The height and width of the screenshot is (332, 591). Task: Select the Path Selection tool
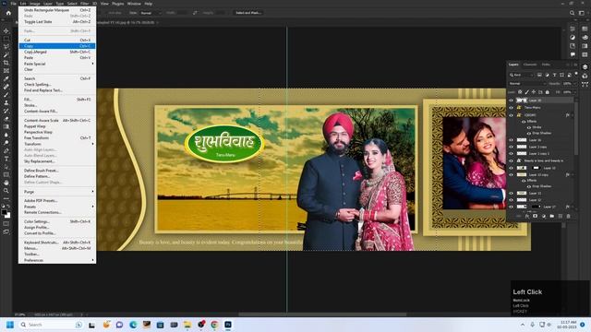pos(6,167)
